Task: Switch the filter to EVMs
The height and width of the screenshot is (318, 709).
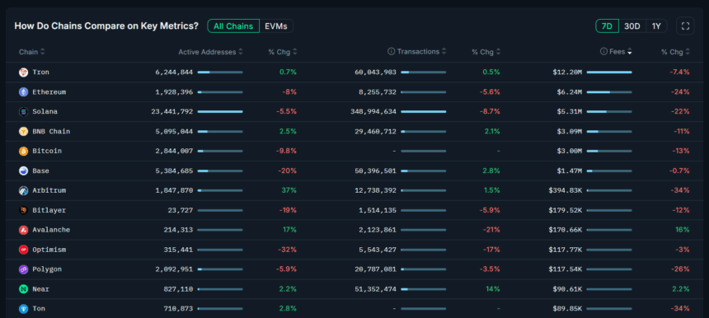Action: tap(276, 26)
